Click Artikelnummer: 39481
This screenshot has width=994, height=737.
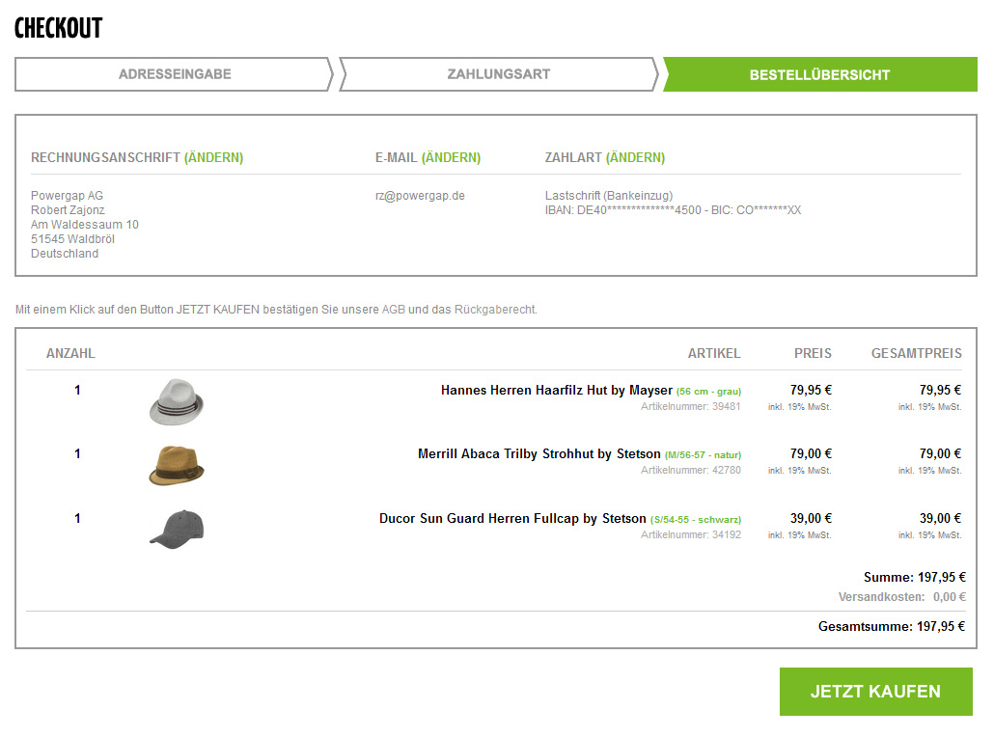(x=690, y=406)
